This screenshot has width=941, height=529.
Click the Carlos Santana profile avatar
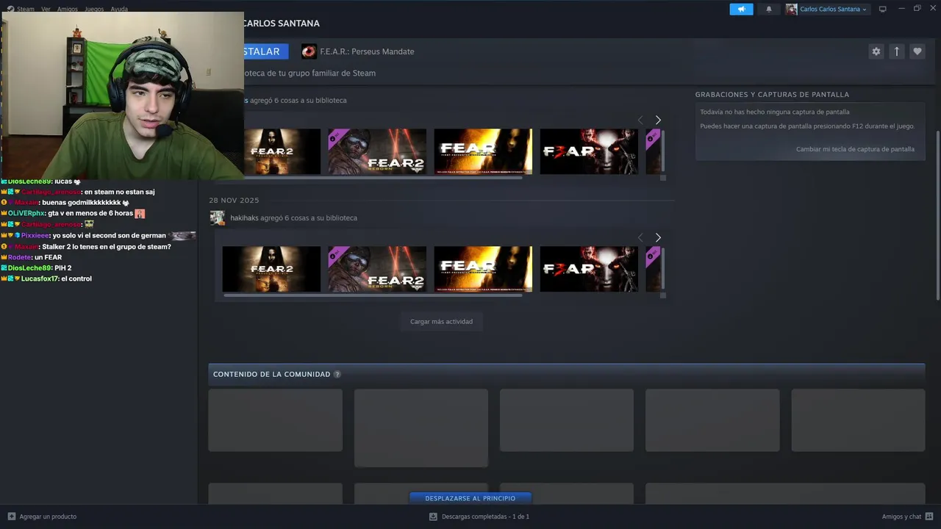pyautogui.click(x=791, y=9)
